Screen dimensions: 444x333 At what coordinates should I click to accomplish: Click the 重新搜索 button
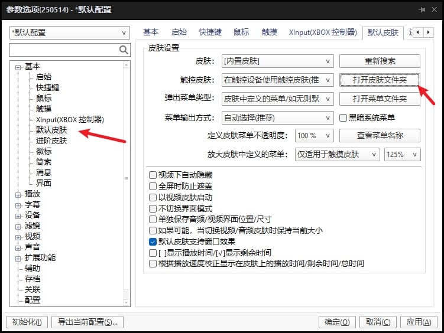pos(380,61)
